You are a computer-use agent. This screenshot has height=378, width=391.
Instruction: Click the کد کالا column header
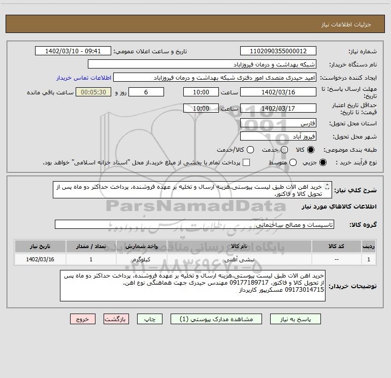(336, 247)
